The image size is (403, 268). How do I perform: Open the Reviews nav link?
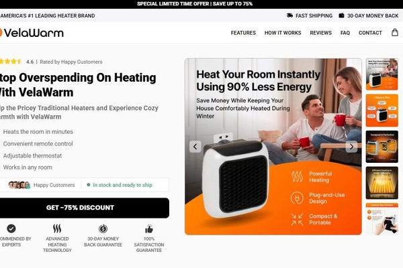click(321, 33)
